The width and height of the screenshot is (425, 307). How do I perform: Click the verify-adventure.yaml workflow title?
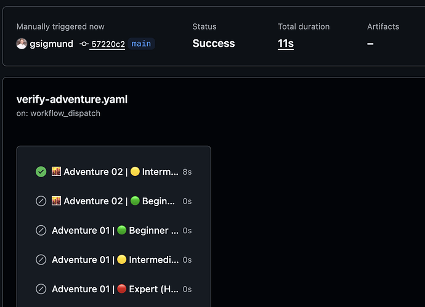[72, 99]
